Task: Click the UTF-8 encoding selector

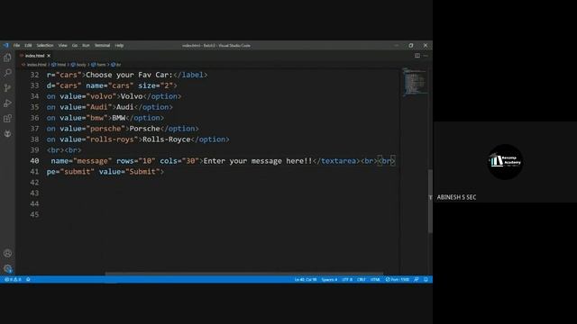Action: (x=347, y=280)
